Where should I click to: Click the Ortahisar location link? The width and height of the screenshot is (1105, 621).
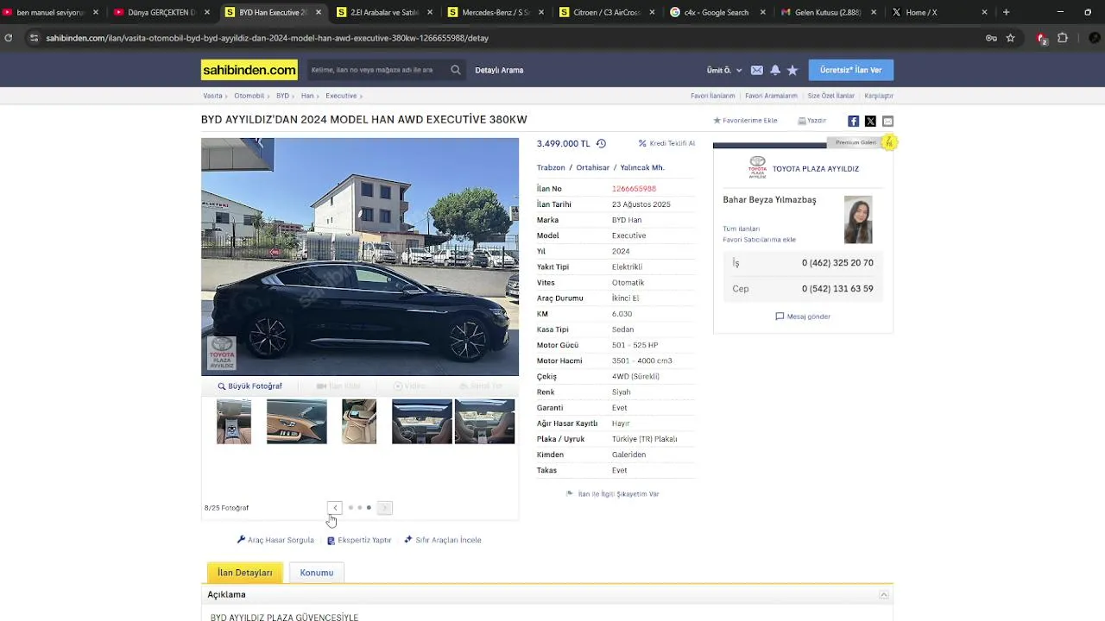click(593, 167)
